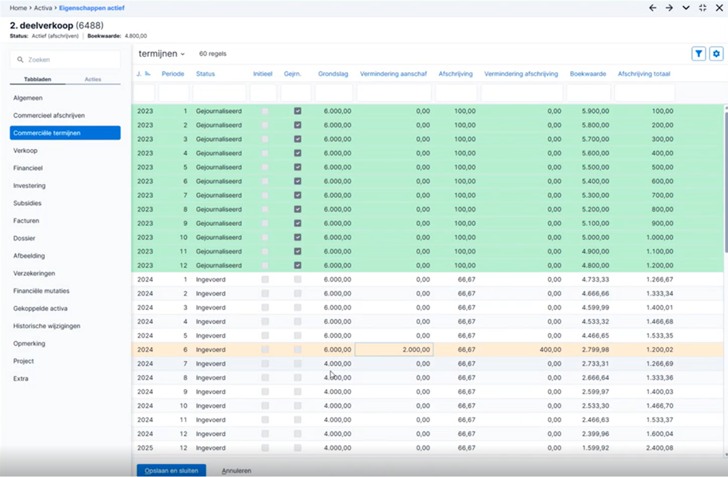The height and width of the screenshot is (477, 728).
Task: Open table settings gear icon
Action: click(716, 54)
